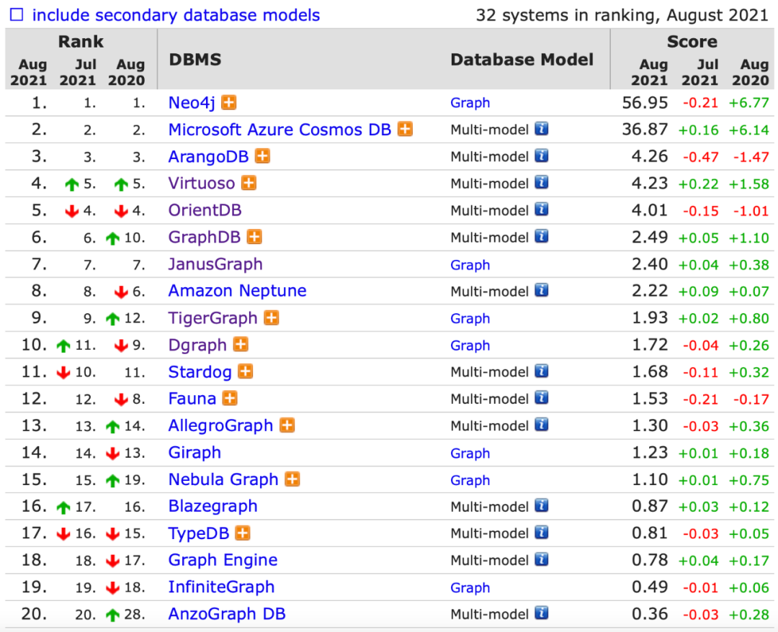778x632 pixels.
Task: Click the info icon in Blazegraph row
Action: (541, 505)
